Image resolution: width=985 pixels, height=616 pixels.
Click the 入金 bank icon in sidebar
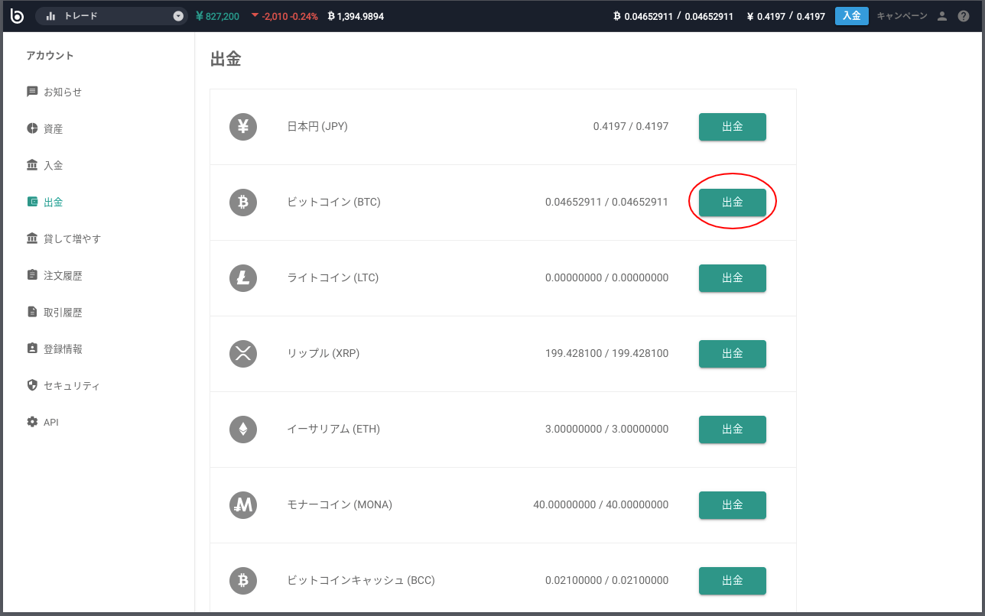pyautogui.click(x=32, y=165)
